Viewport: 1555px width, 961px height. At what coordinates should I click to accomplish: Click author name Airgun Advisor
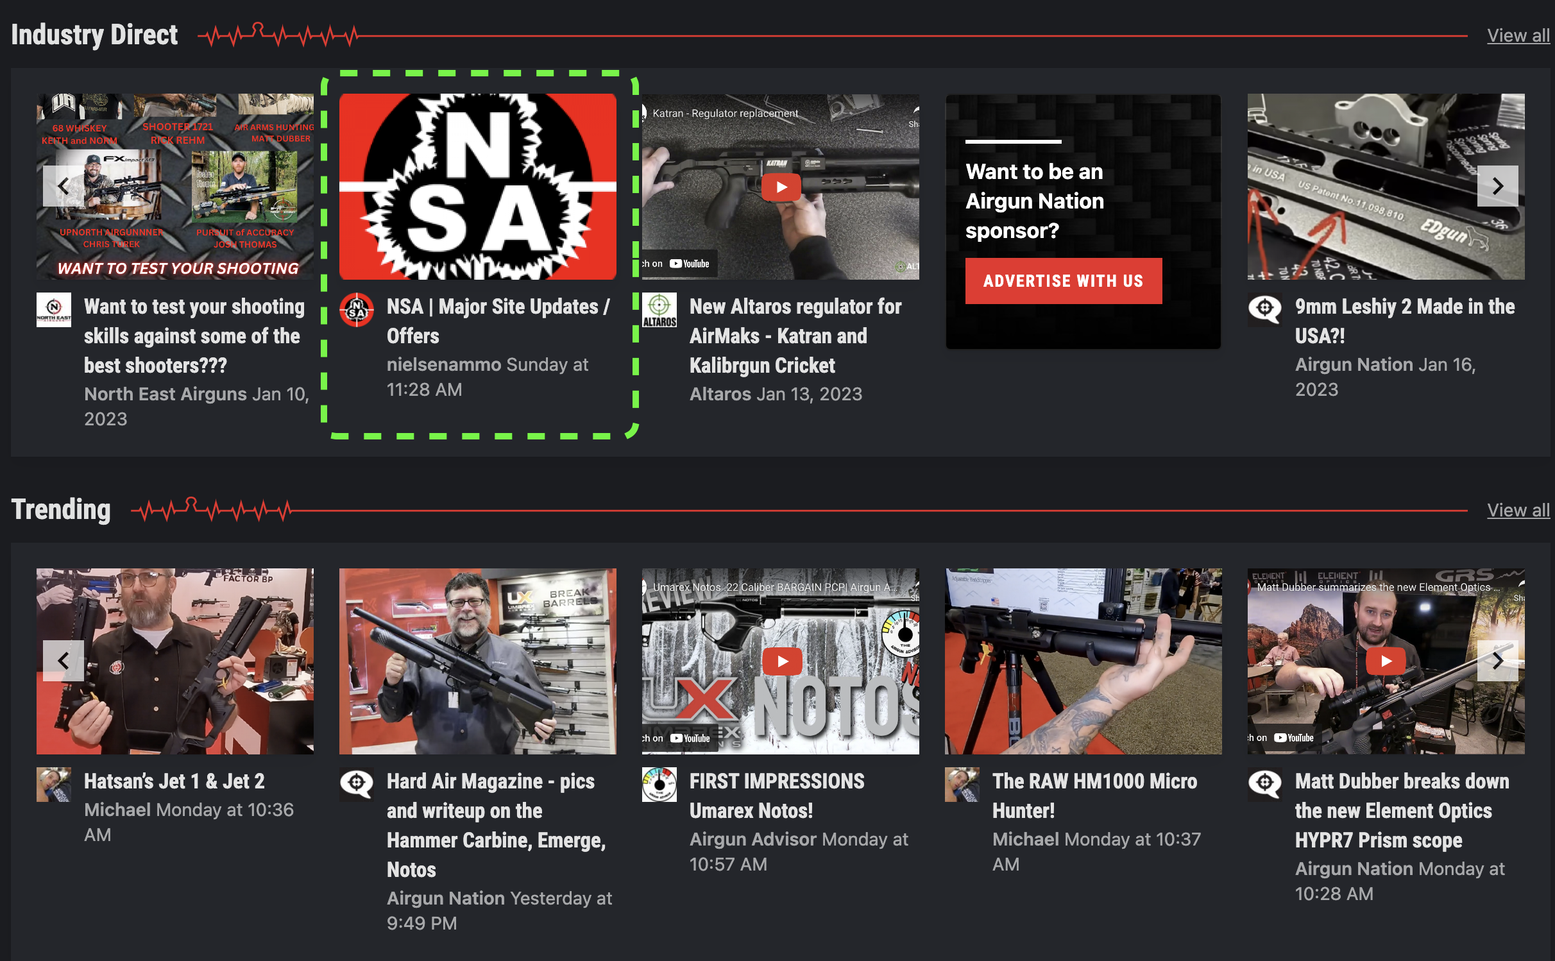(753, 839)
